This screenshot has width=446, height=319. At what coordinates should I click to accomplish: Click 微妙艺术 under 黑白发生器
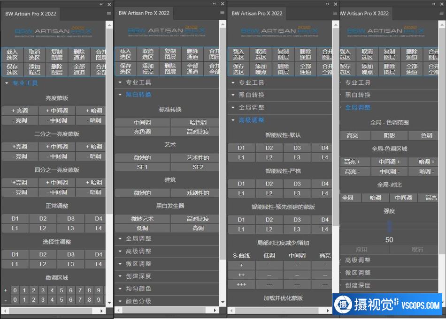pyautogui.click(x=143, y=219)
